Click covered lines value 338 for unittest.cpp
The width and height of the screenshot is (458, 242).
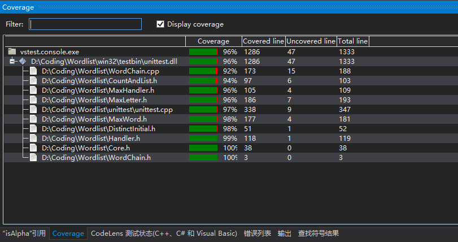coord(250,110)
